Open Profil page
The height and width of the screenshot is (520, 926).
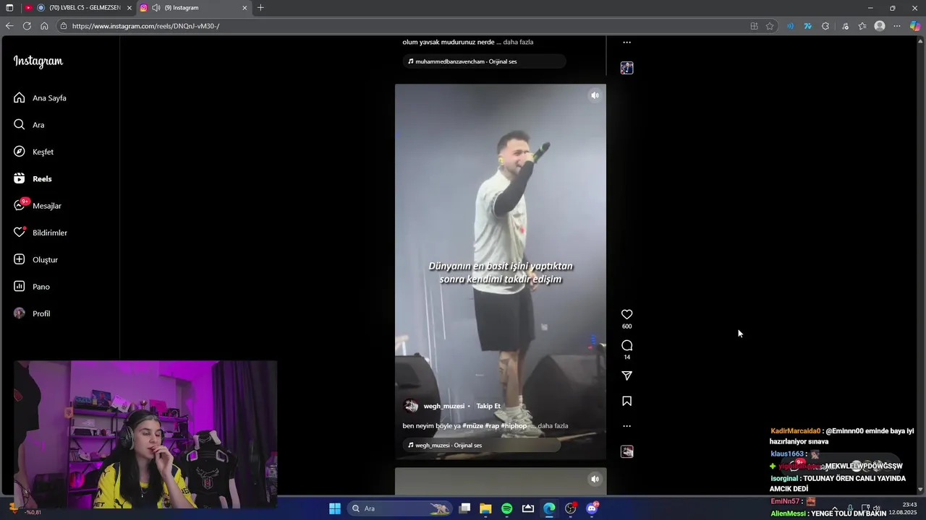click(x=32, y=313)
